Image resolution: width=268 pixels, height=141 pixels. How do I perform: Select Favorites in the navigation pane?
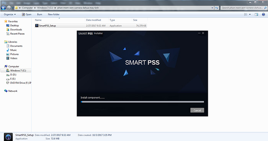coord(13,21)
